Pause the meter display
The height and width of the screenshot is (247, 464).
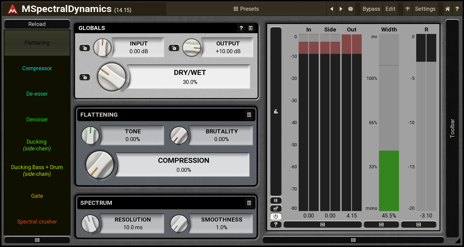point(276,200)
